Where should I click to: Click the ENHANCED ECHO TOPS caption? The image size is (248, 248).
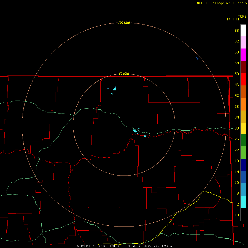(97, 246)
